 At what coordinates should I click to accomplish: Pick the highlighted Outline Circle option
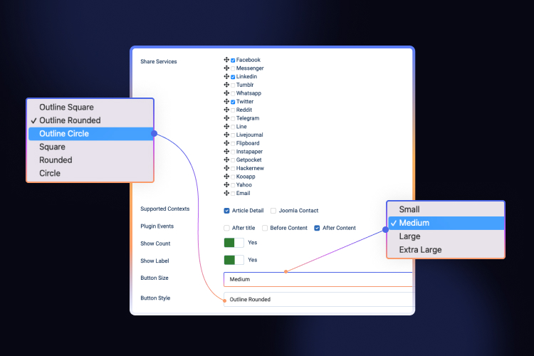(90, 134)
